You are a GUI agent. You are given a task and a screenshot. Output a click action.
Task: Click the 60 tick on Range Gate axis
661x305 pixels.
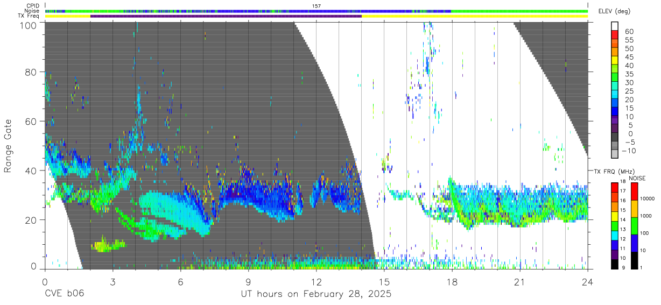tap(30, 122)
